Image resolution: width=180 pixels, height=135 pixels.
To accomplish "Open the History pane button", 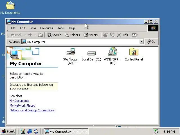I will pyautogui.click(x=91, y=35).
